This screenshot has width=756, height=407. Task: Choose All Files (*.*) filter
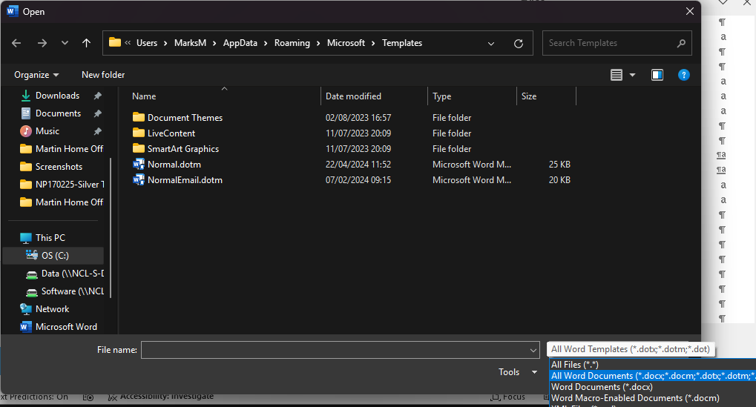tap(575, 365)
